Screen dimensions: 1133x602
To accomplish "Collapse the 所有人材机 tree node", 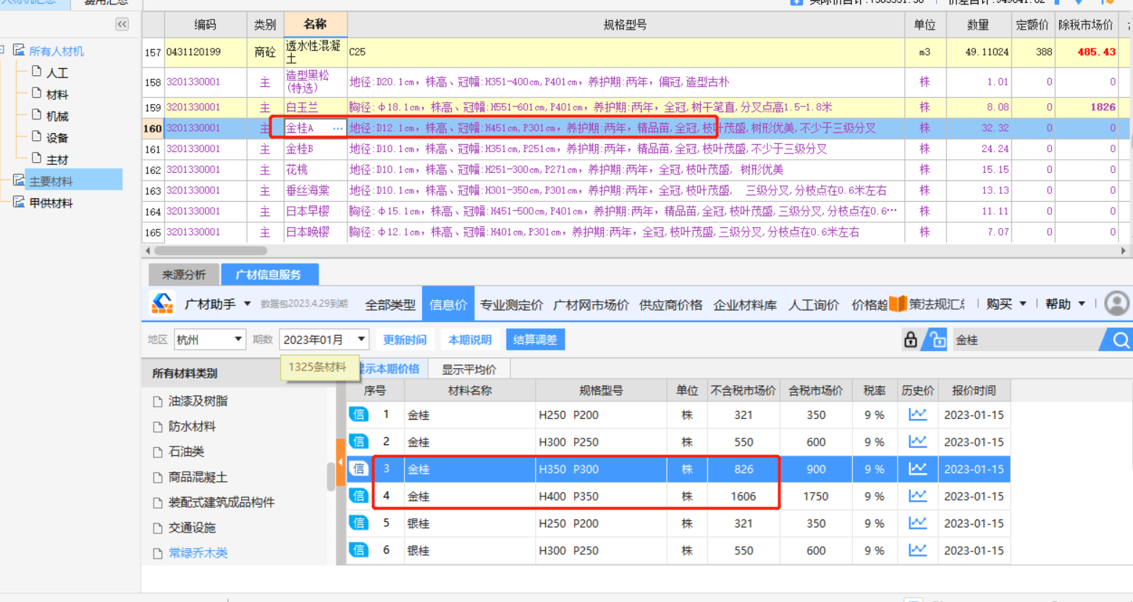I will (3, 50).
